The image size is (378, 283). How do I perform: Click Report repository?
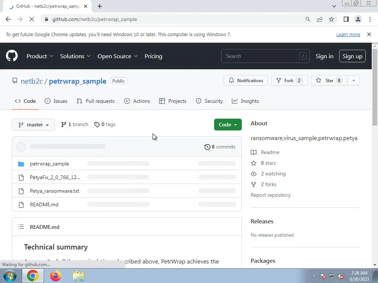click(x=271, y=195)
